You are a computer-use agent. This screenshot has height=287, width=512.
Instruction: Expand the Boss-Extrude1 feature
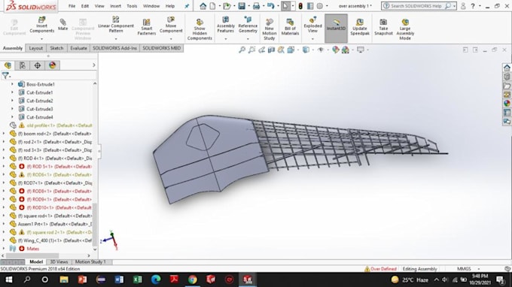coord(12,84)
